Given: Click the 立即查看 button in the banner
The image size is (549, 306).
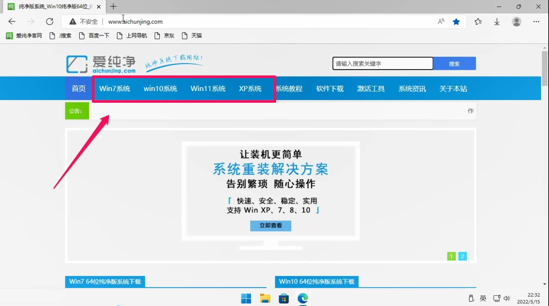Looking at the screenshot, I should point(270,226).
